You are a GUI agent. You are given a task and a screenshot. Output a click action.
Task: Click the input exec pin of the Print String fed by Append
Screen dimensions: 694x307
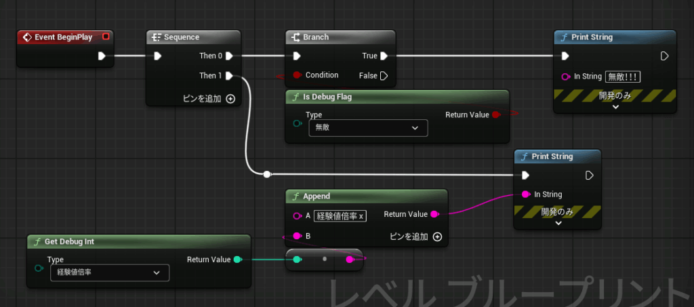point(525,175)
